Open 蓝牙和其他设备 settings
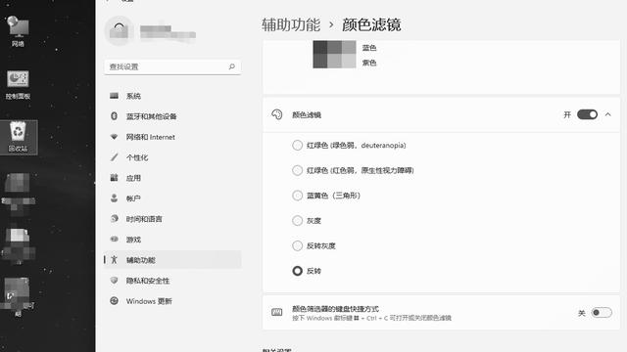Viewport: 627px width, 352px height. click(x=172, y=116)
